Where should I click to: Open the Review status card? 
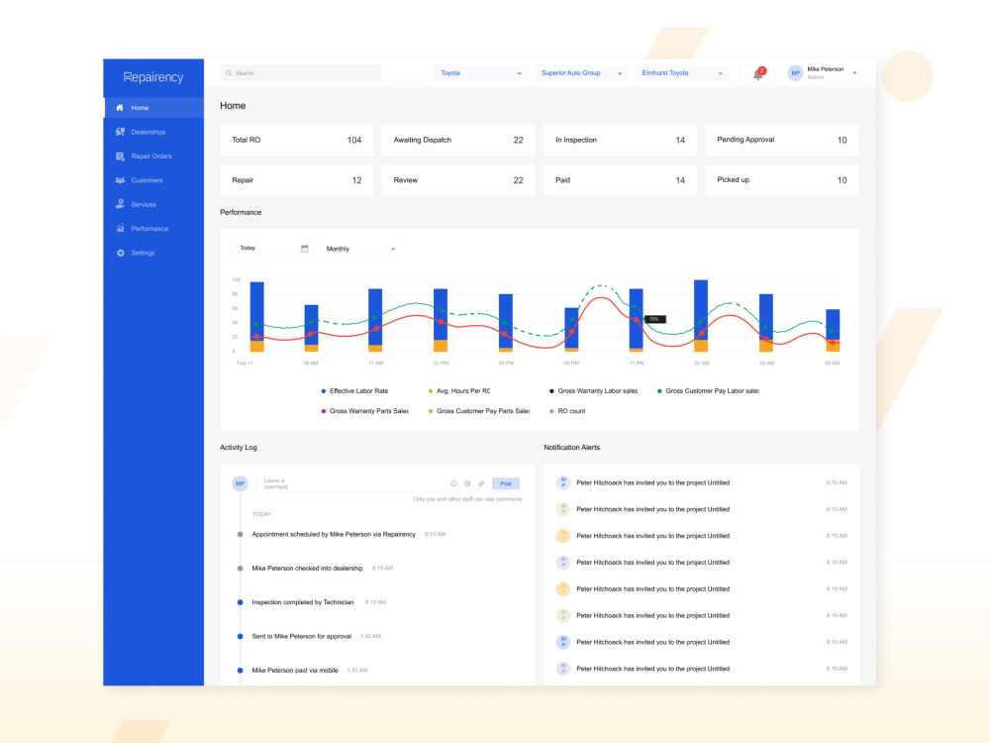click(x=458, y=180)
